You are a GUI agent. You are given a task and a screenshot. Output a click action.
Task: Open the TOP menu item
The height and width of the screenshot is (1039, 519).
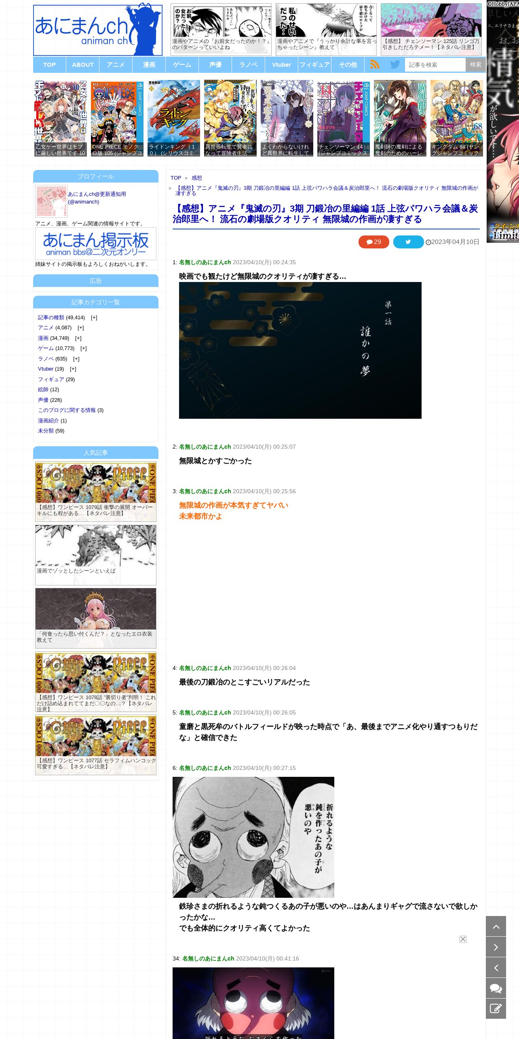click(49, 65)
